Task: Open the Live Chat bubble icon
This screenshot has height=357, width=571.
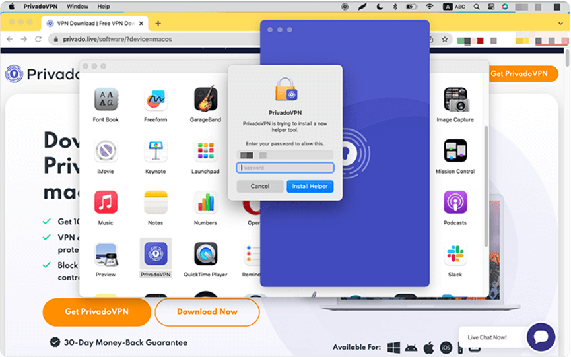Action: coord(541,337)
